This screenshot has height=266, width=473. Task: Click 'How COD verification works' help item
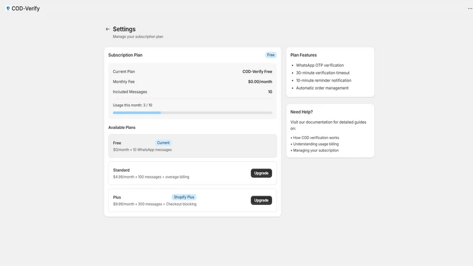click(x=316, y=138)
